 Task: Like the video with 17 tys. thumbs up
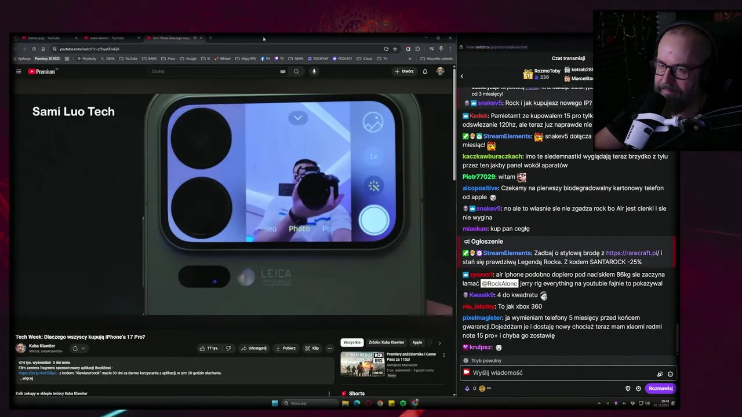point(209,348)
